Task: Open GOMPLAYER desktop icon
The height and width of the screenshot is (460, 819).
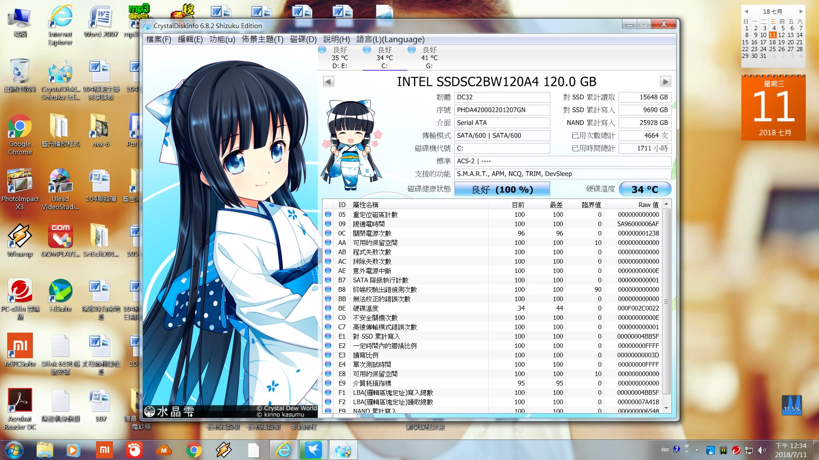Action: click(x=60, y=241)
